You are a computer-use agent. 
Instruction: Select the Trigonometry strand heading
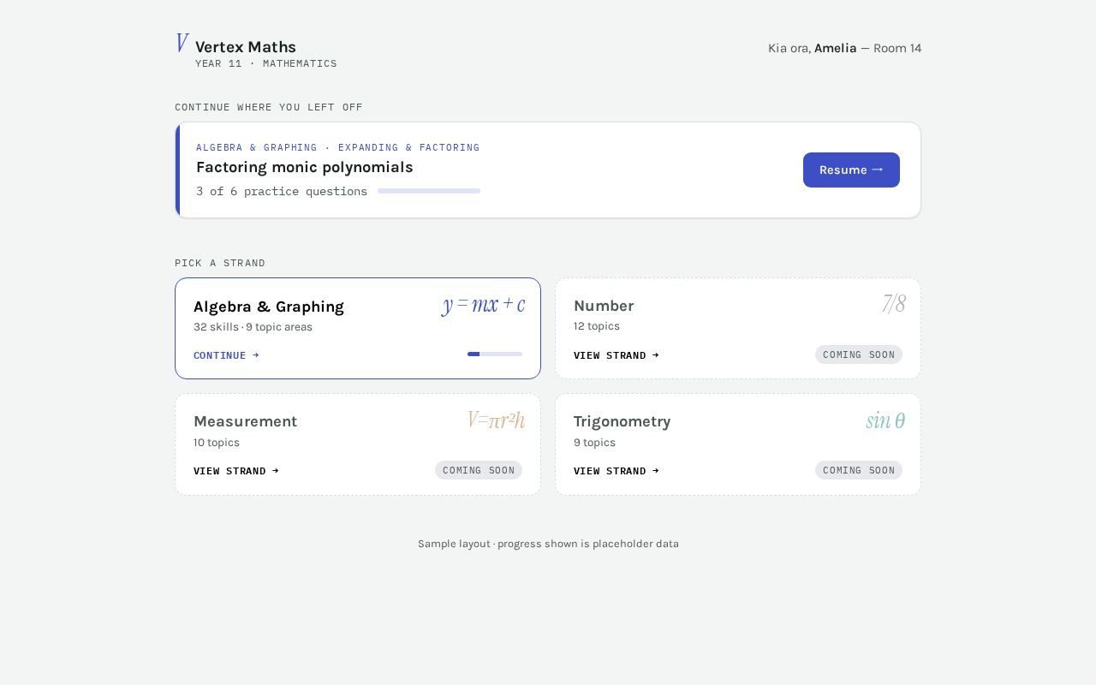point(622,421)
